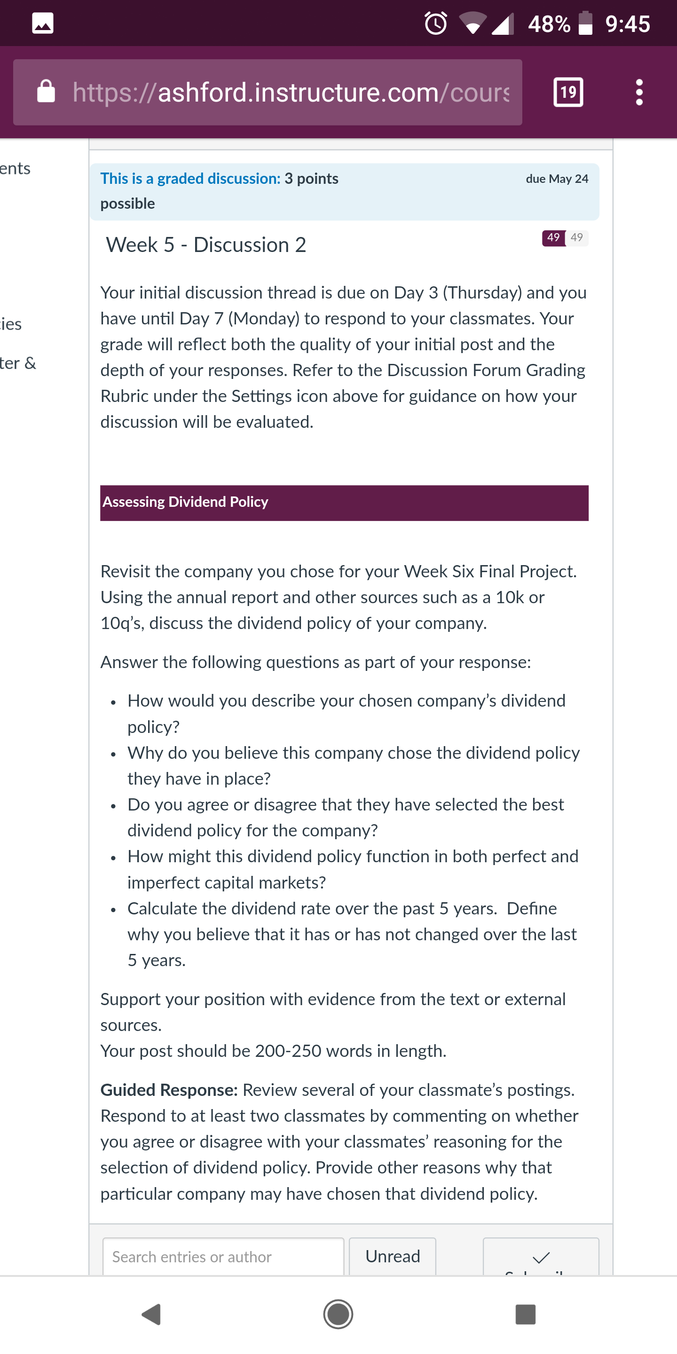Toggle the Unread filter button
677x1354 pixels.
pyautogui.click(x=393, y=1256)
